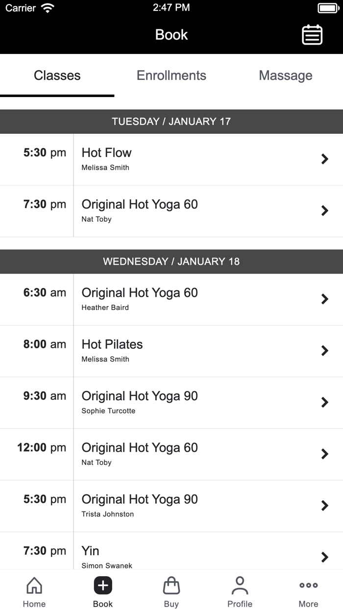Select the Classes tab
The width and height of the screenshot is (343, 610).
point(57,75)
